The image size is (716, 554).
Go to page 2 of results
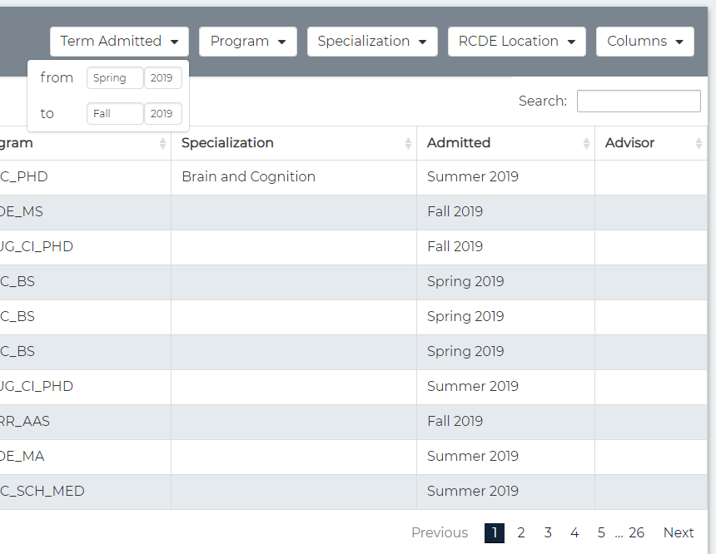[521, 533]
